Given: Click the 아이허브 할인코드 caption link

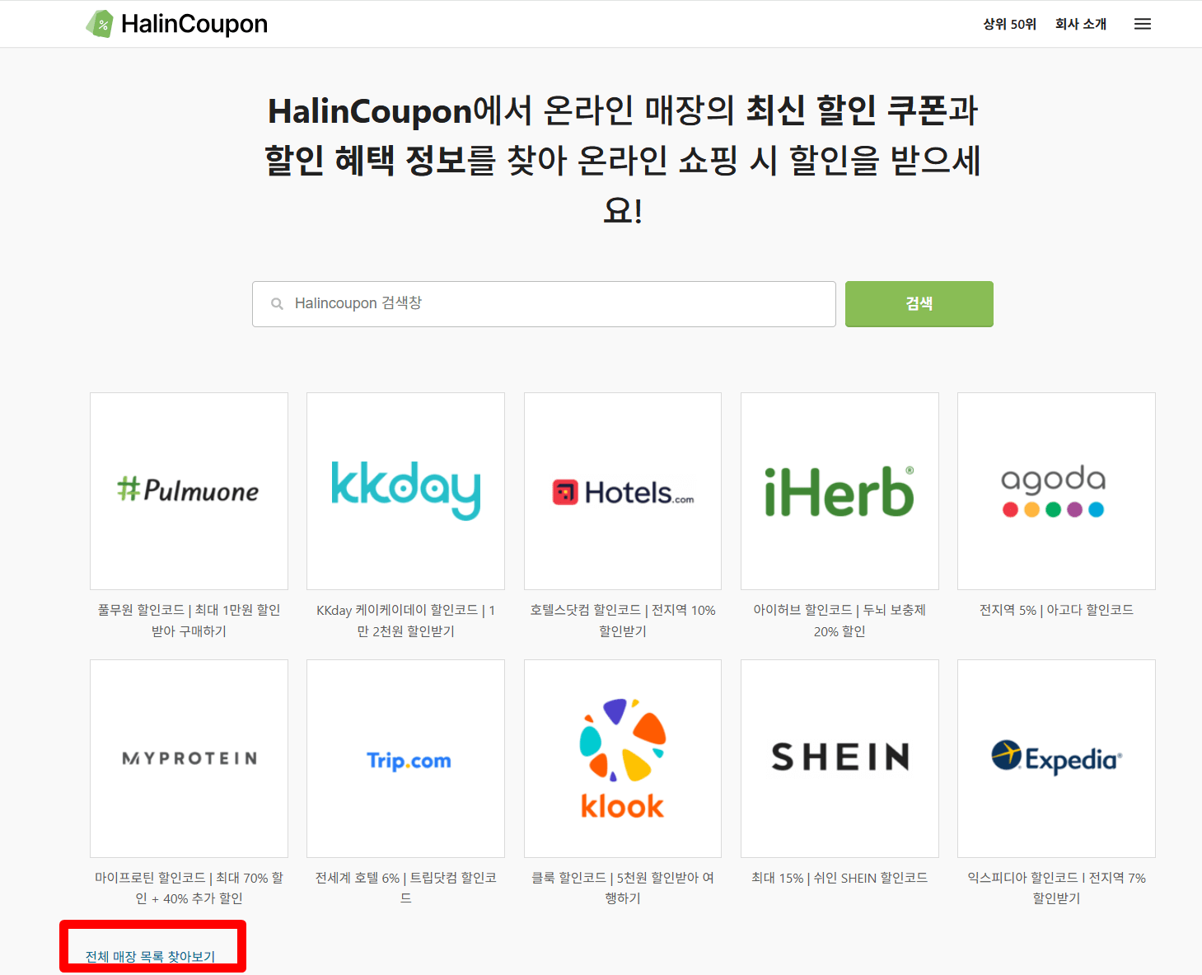Looking at the screenshot, I should [x=840, y=621].
